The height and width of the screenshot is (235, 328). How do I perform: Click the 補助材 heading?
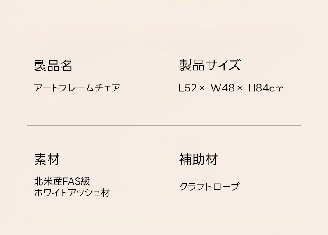tap(198, 159)
